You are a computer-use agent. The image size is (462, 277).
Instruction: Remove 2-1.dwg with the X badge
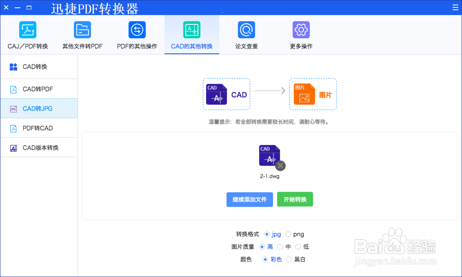pos(280,166)
